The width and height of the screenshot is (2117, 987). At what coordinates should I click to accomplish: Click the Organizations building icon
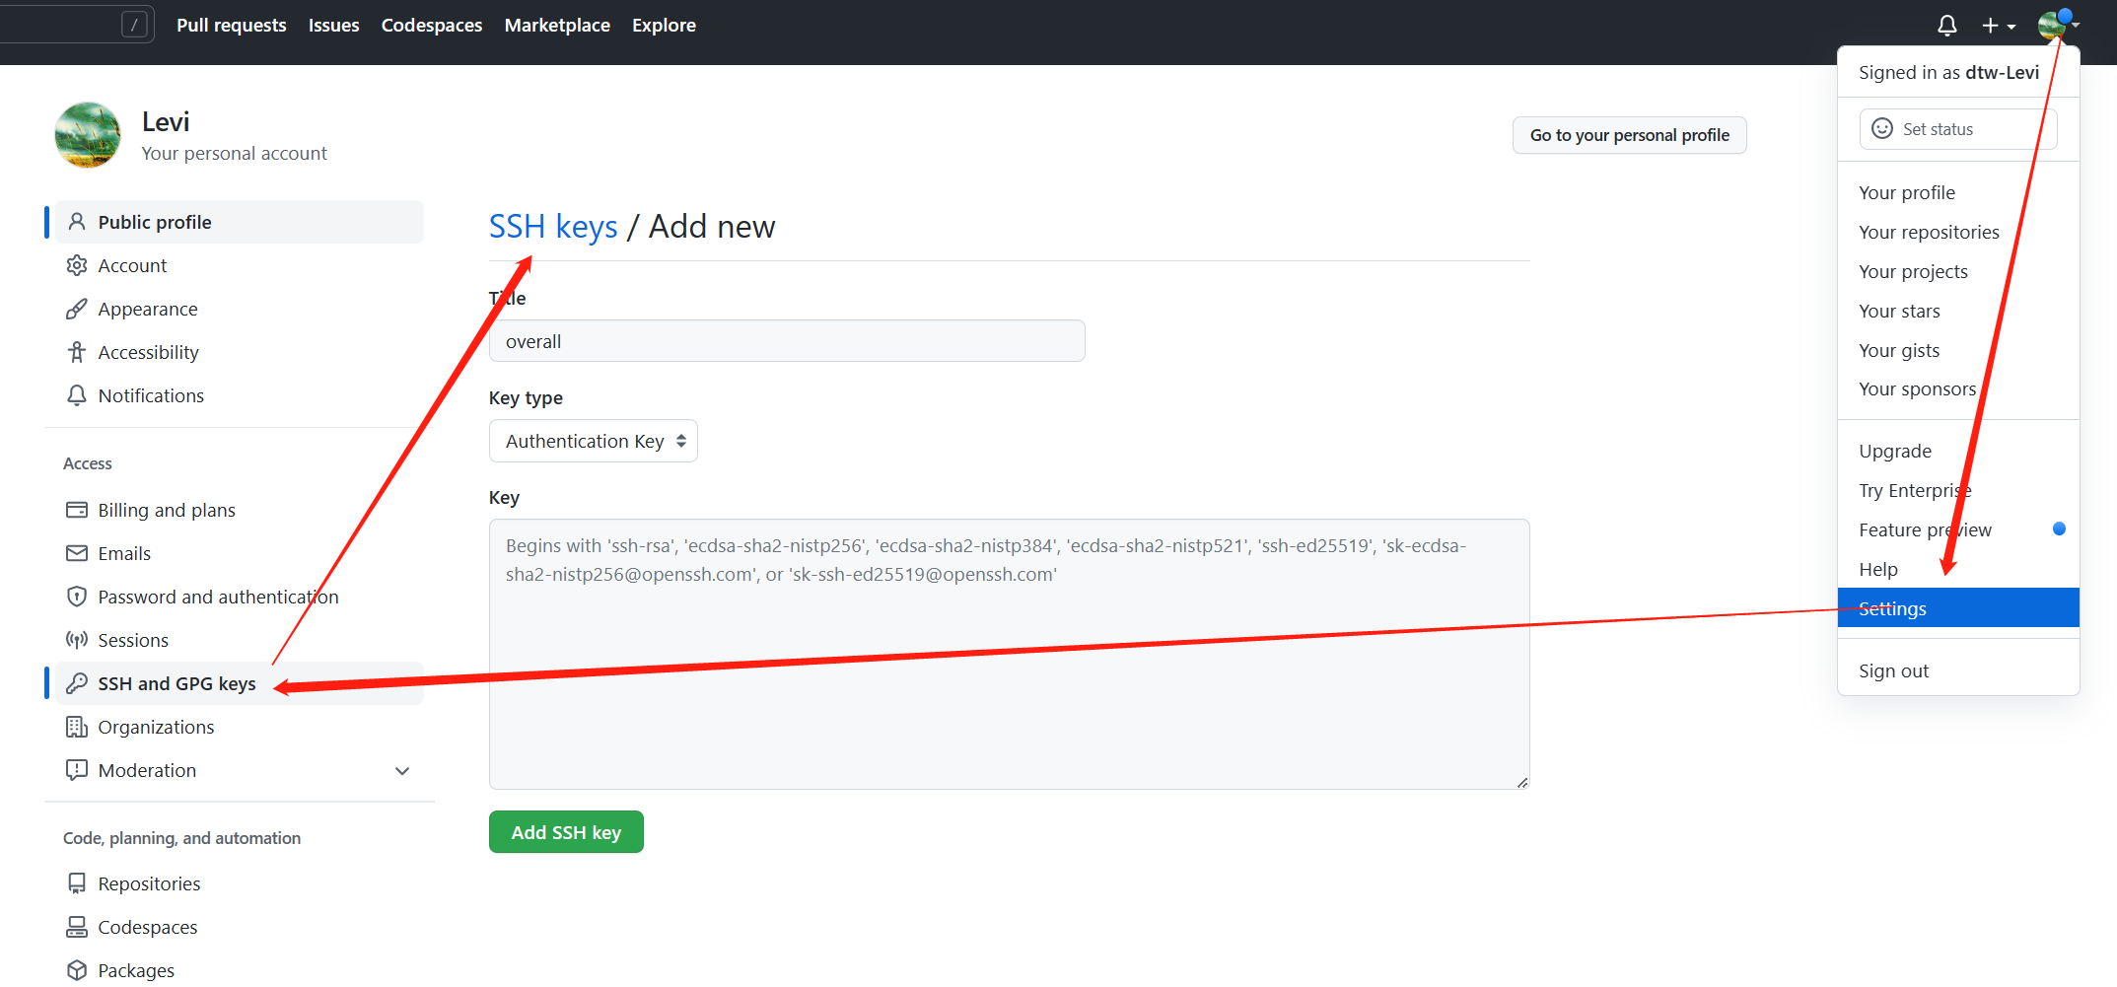click(x=77, y=727)
